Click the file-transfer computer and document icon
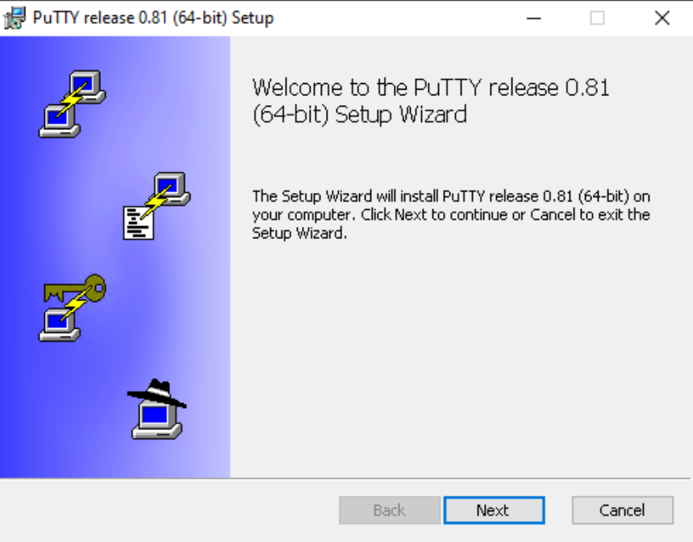 coord(157,206)
